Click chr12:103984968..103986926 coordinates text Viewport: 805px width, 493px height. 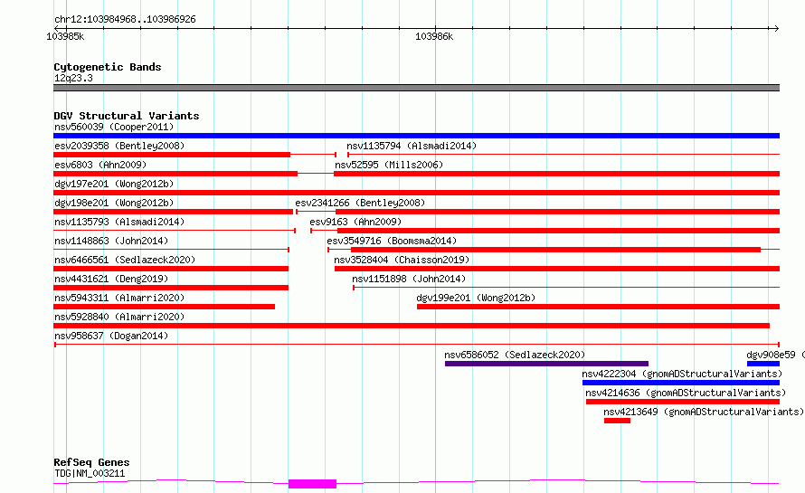125,19
